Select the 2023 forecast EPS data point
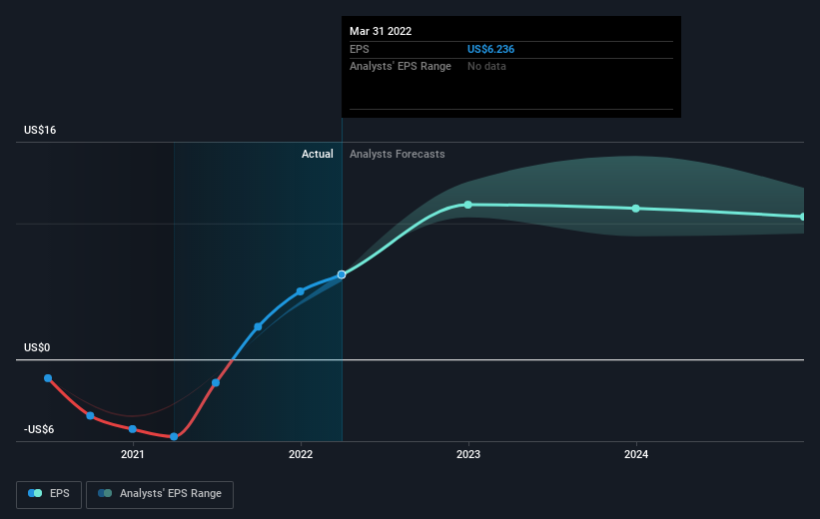 468,205
